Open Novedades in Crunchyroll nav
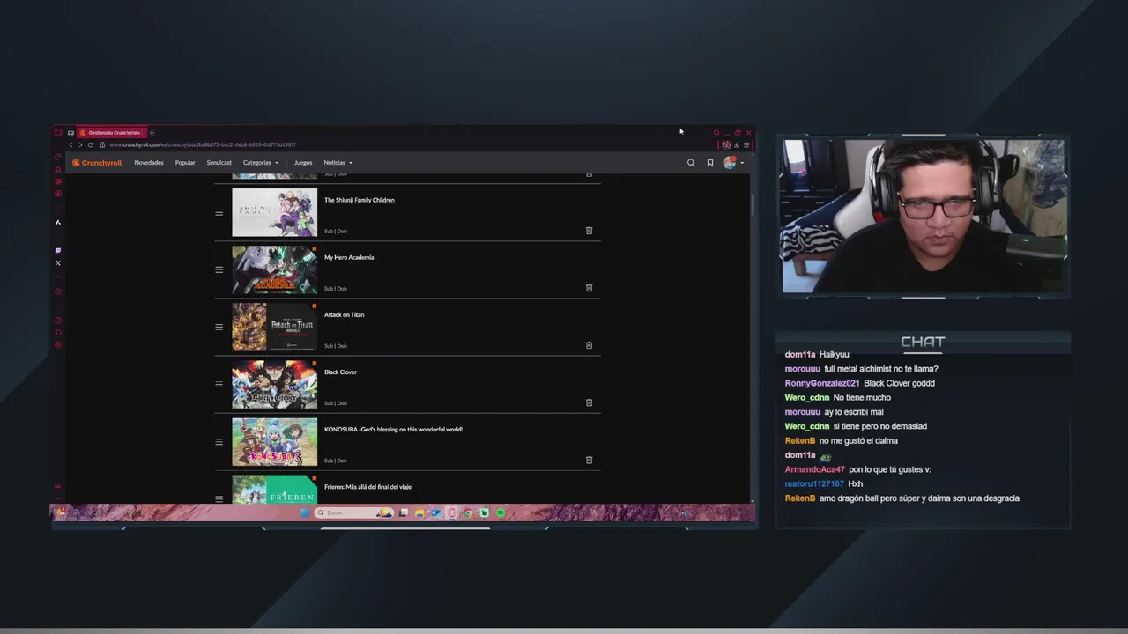 click(149, 163)
